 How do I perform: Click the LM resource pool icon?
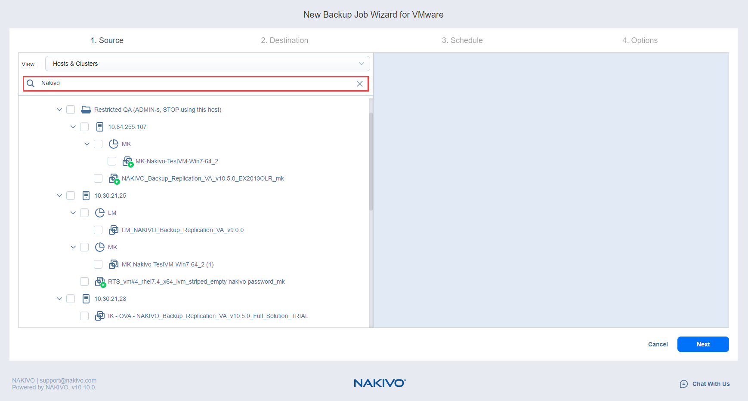point(100,213)
